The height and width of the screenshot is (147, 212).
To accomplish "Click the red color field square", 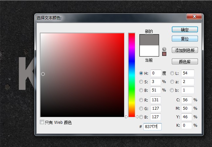I will pos(82,75).
